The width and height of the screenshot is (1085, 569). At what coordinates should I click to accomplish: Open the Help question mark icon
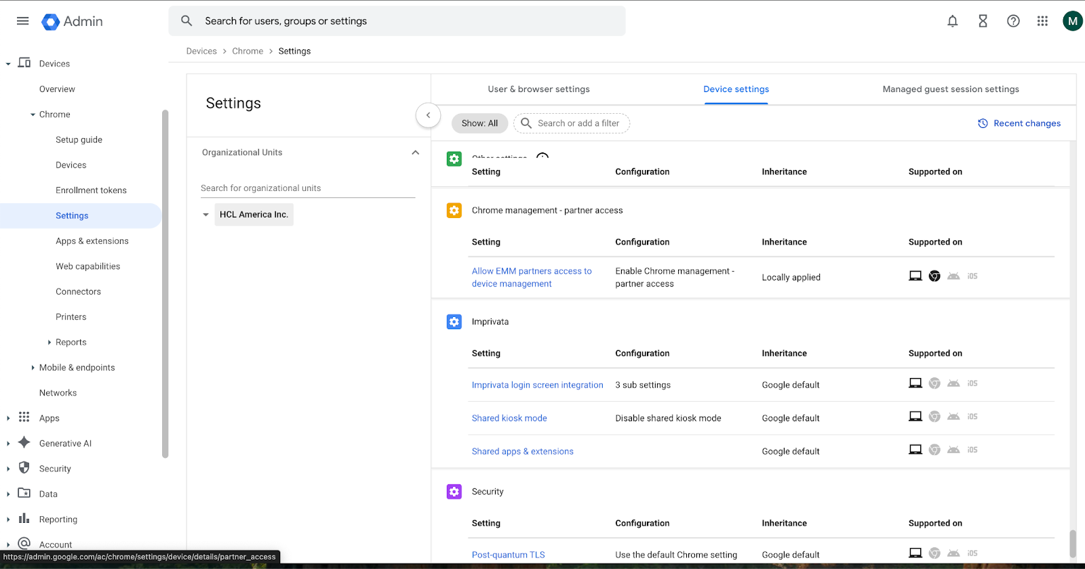[1013, 21]
